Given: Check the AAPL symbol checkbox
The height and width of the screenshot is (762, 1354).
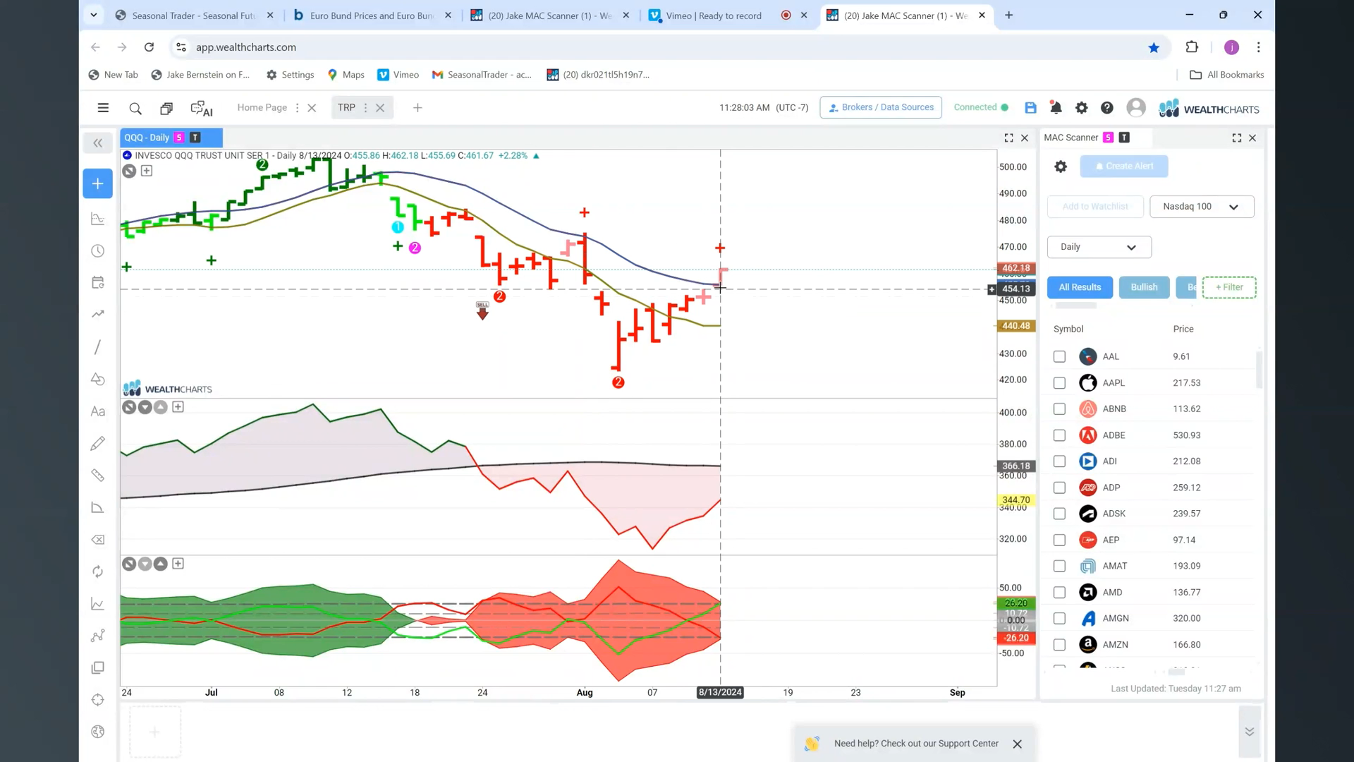Looking at the screenshot, I should click(x=1059, y=382).
